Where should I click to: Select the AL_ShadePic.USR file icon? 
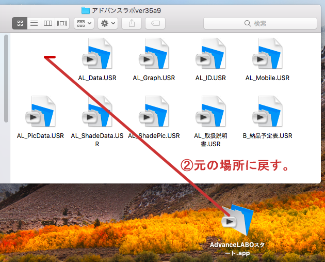(154, 111)
